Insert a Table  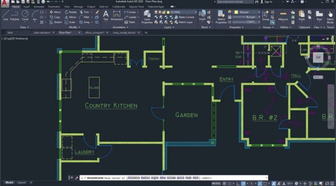130,22
